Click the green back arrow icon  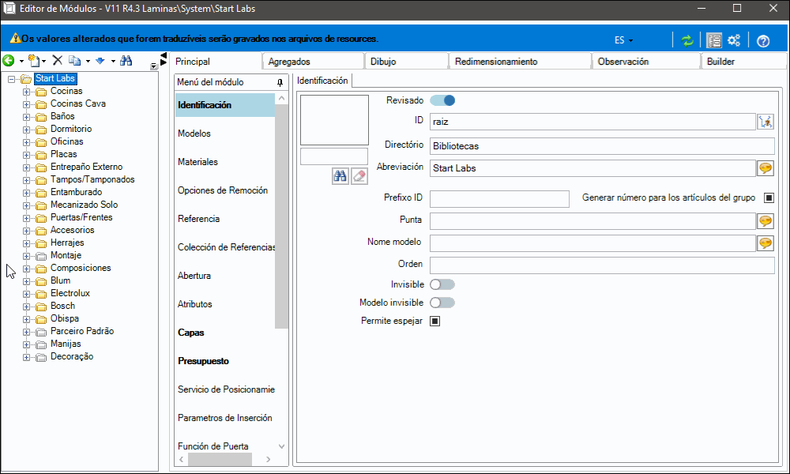click(9, 61)
